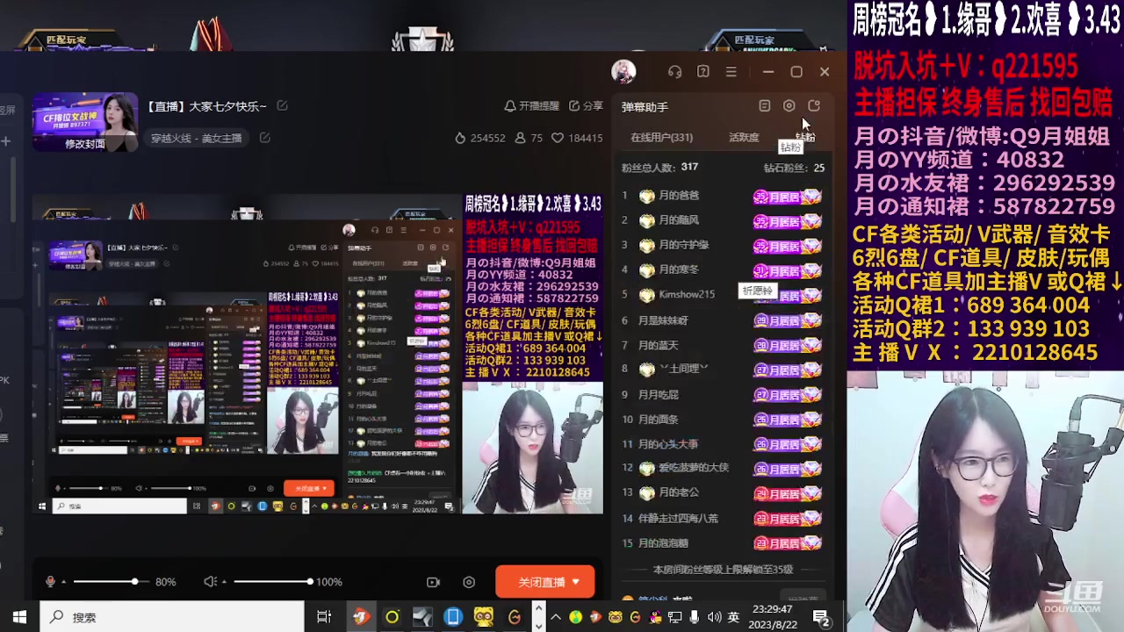
Task: Open Windows Task View icon
Action: (324, 617)
